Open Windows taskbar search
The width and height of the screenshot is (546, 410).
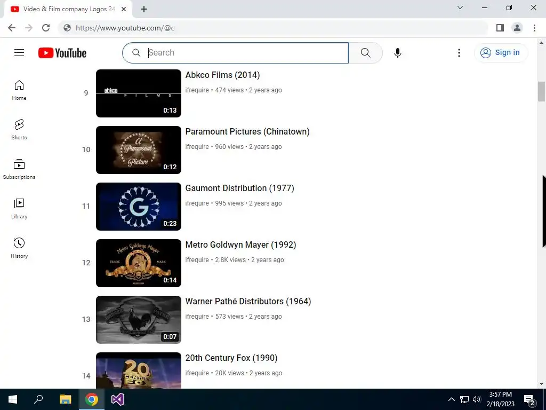coord(38,399)
